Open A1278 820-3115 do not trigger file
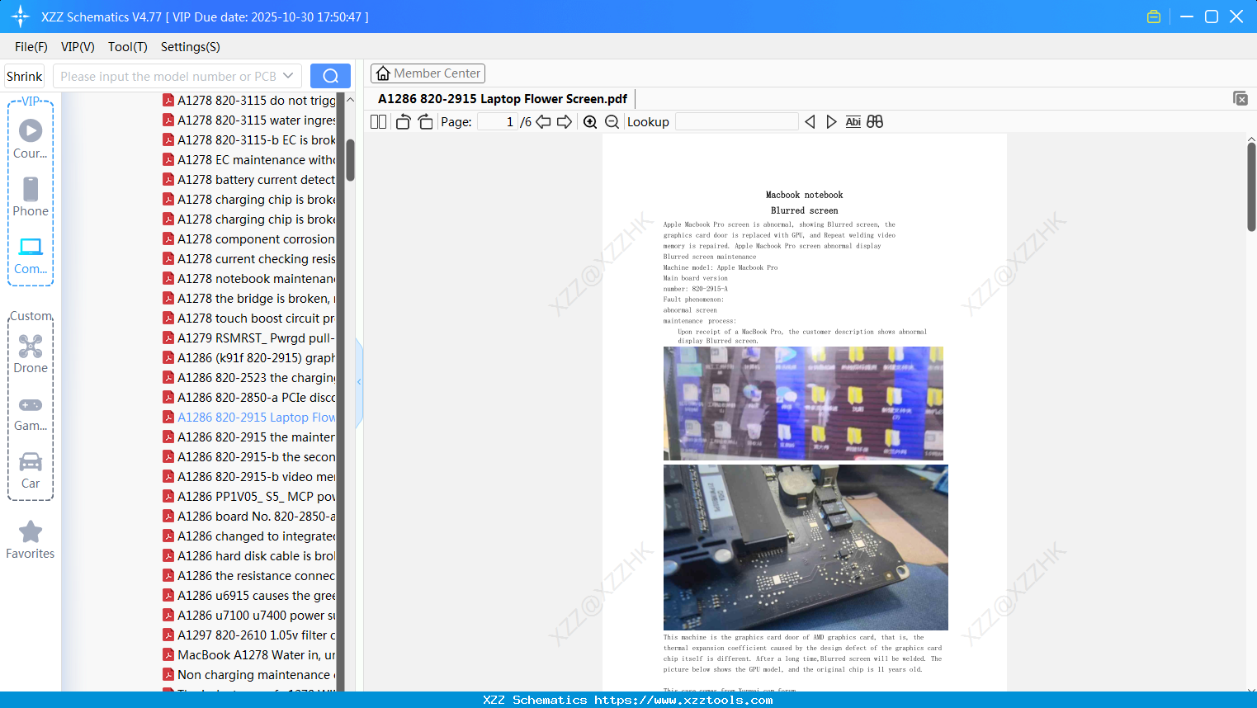The width and height of the screenshot is (1257, 708). pyautogui.click(x=249, y=100)
